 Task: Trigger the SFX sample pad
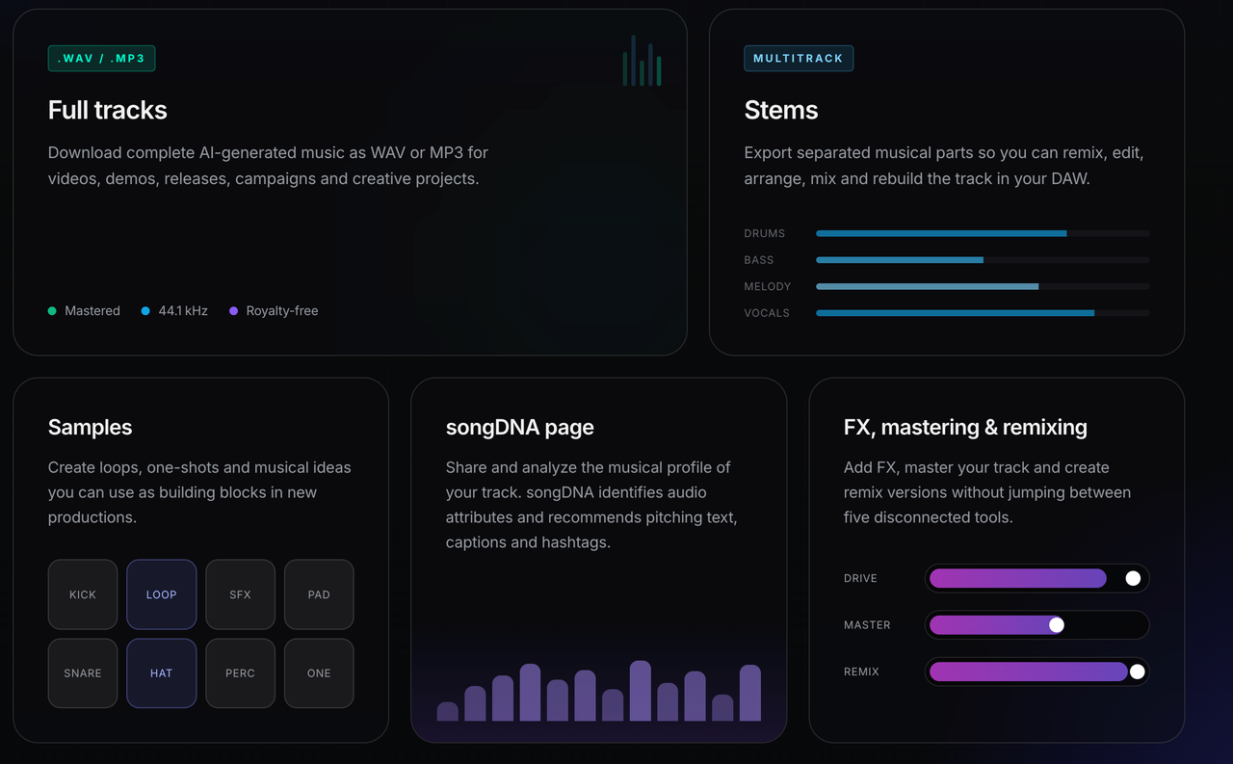241,594
